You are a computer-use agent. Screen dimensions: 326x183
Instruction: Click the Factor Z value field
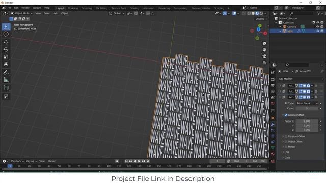(x=307, y=130)
